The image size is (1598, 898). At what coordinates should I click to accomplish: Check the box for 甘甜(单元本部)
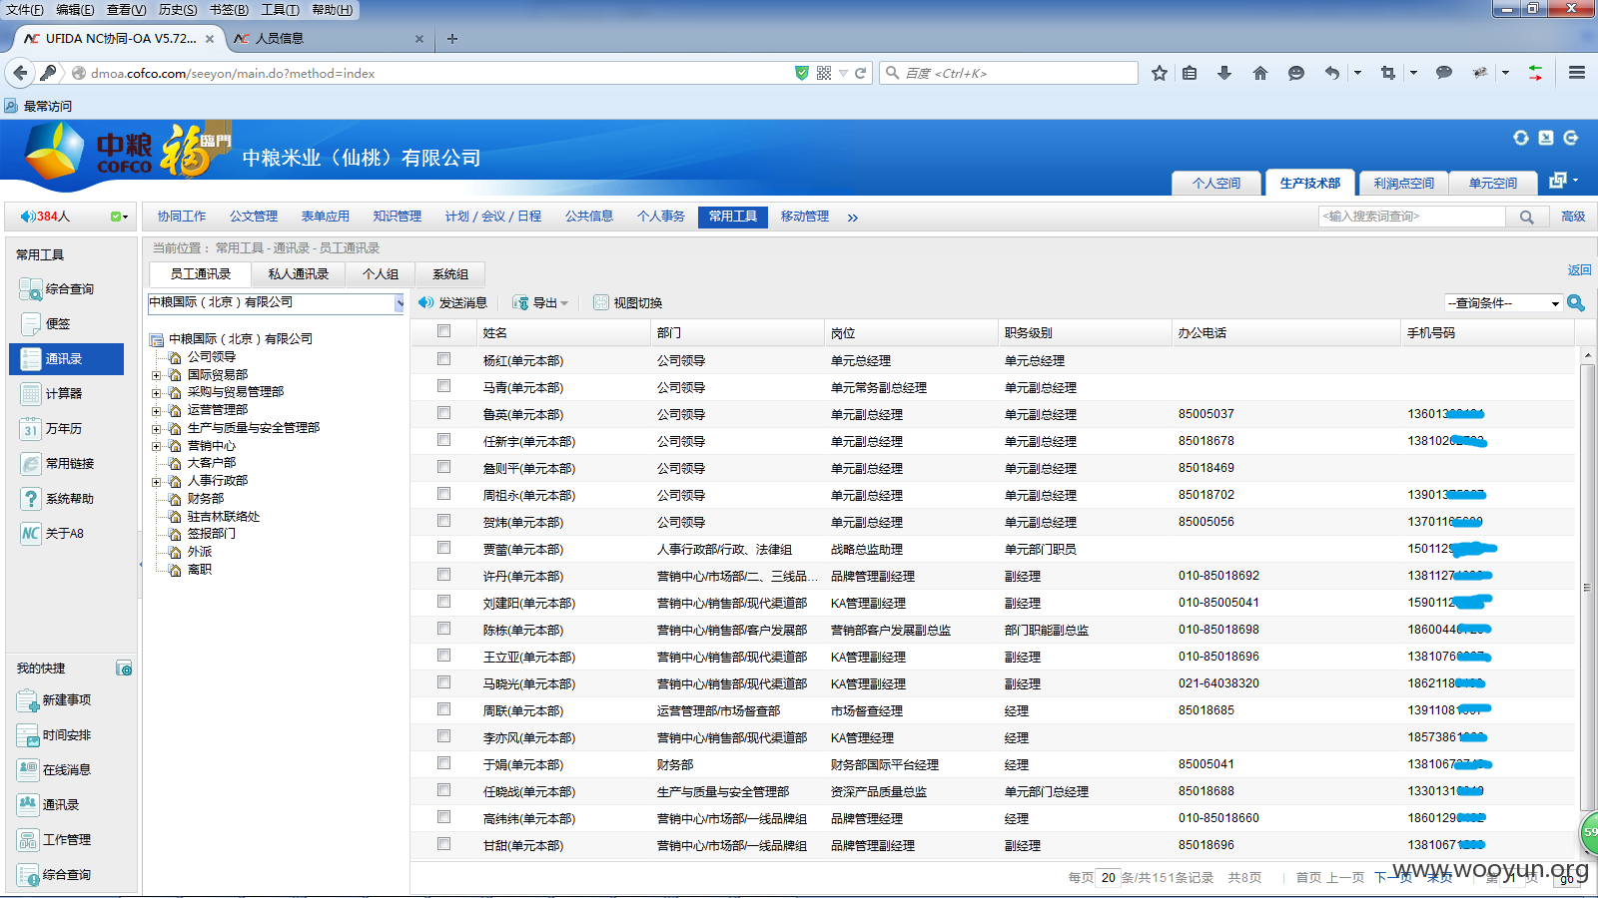443,844
